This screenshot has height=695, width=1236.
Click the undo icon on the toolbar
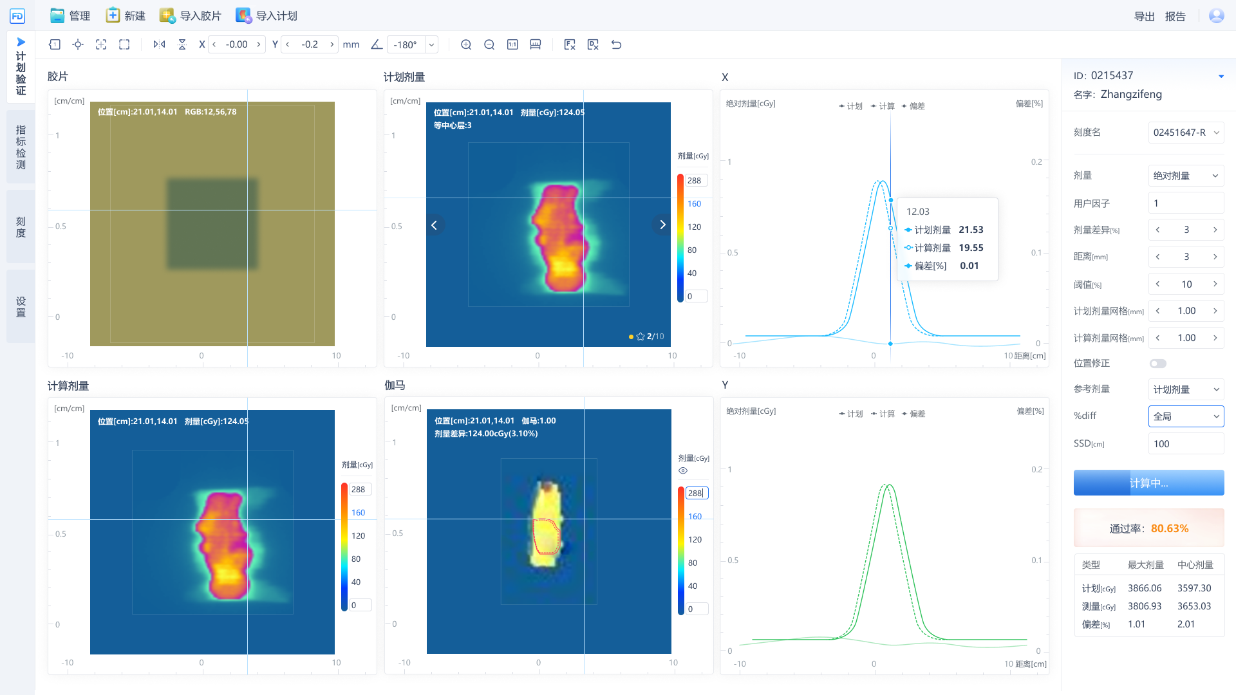[616, 44]
